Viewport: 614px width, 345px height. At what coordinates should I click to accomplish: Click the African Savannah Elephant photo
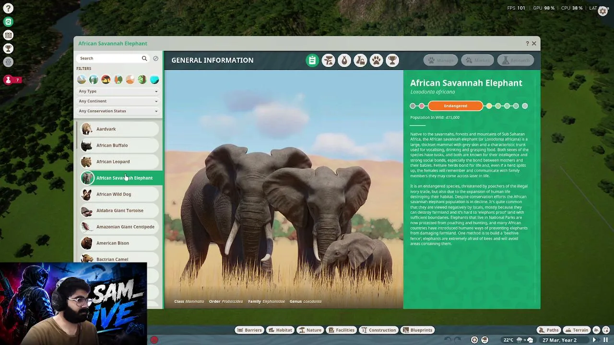pos(284,189)
